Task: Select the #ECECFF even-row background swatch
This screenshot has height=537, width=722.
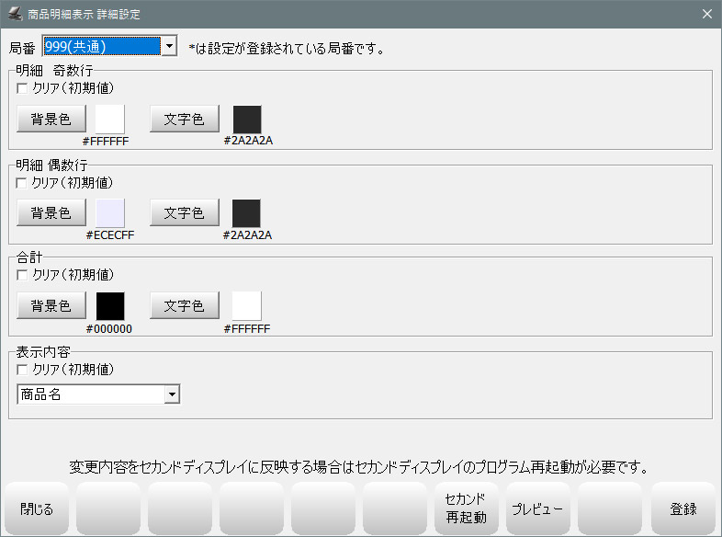Action: point(110,212)
